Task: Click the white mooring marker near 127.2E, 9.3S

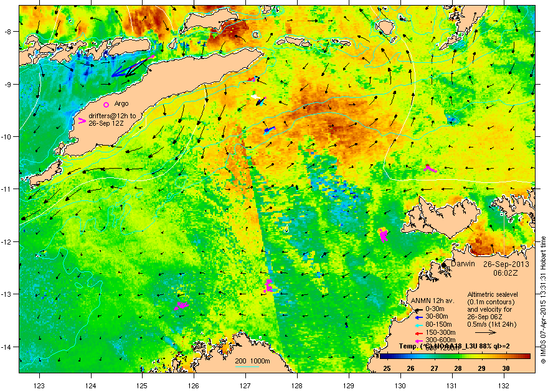Action: [256, 96]
